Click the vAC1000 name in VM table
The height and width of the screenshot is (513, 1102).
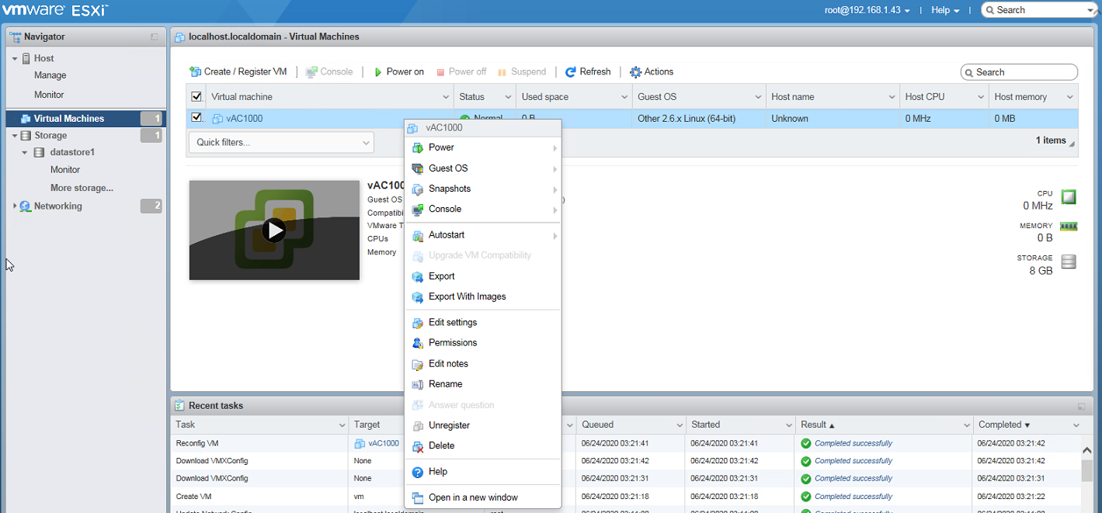point(245,119)
